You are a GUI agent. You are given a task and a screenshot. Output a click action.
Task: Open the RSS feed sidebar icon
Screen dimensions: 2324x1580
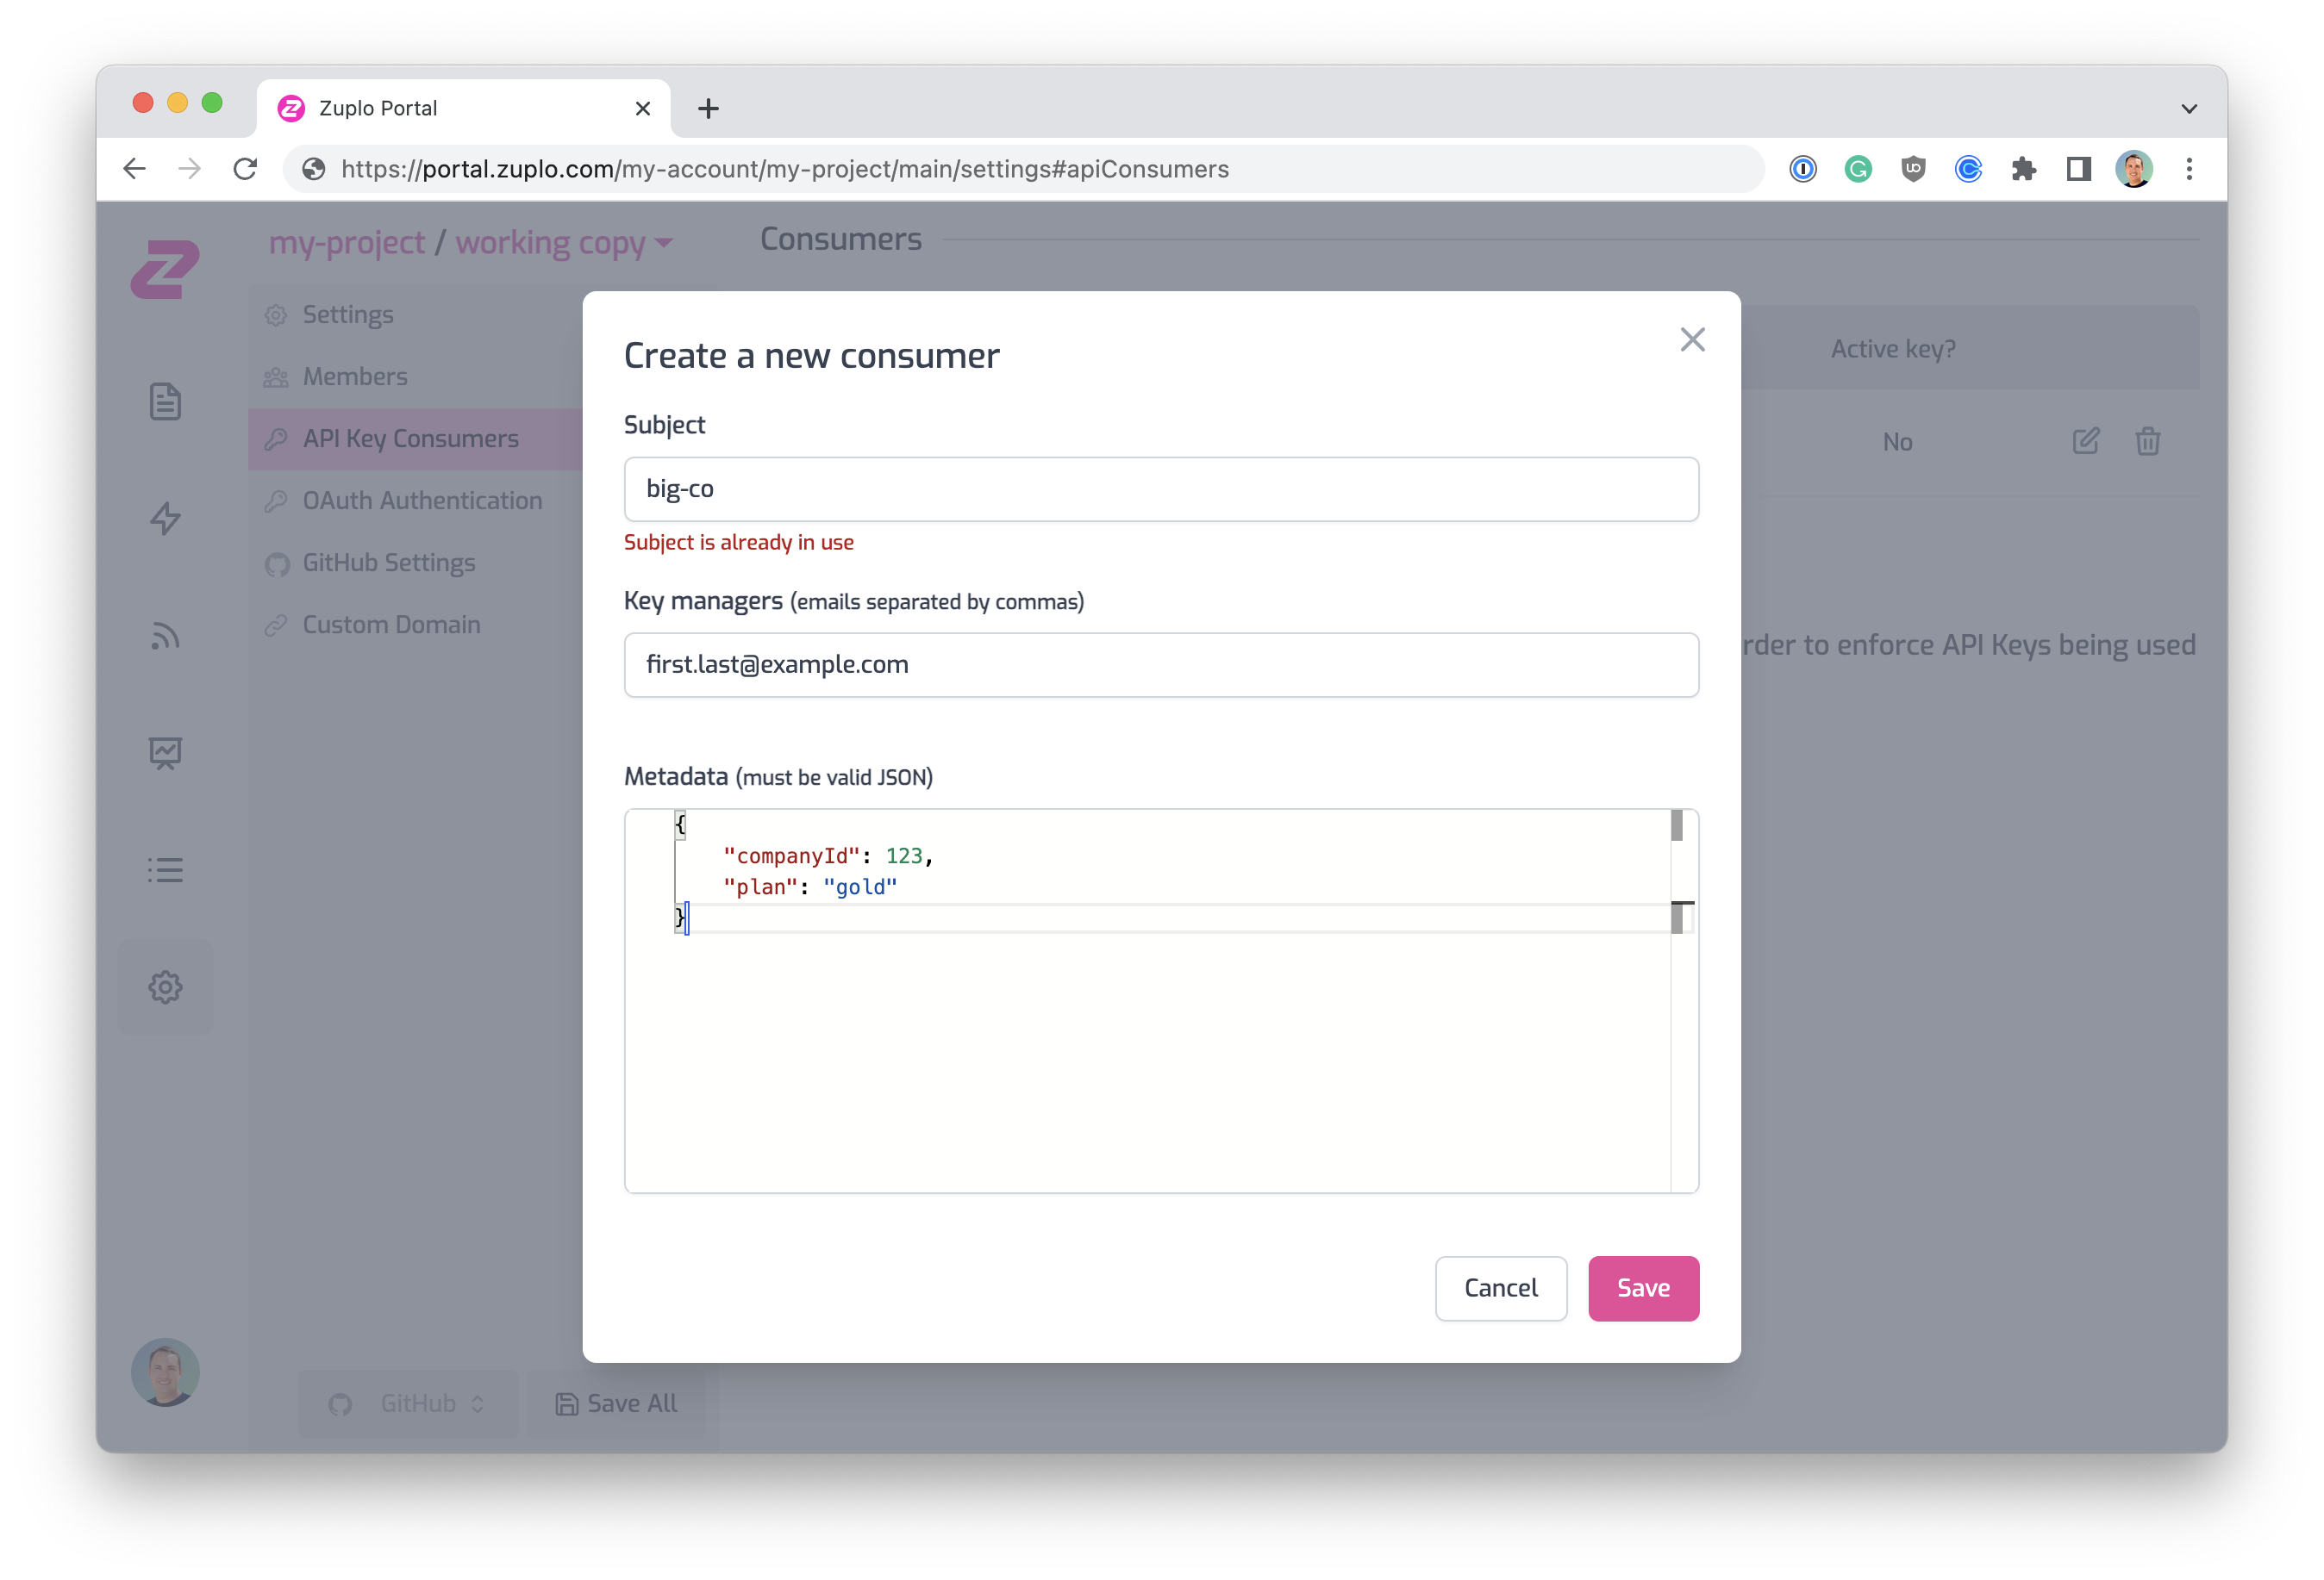165,636
